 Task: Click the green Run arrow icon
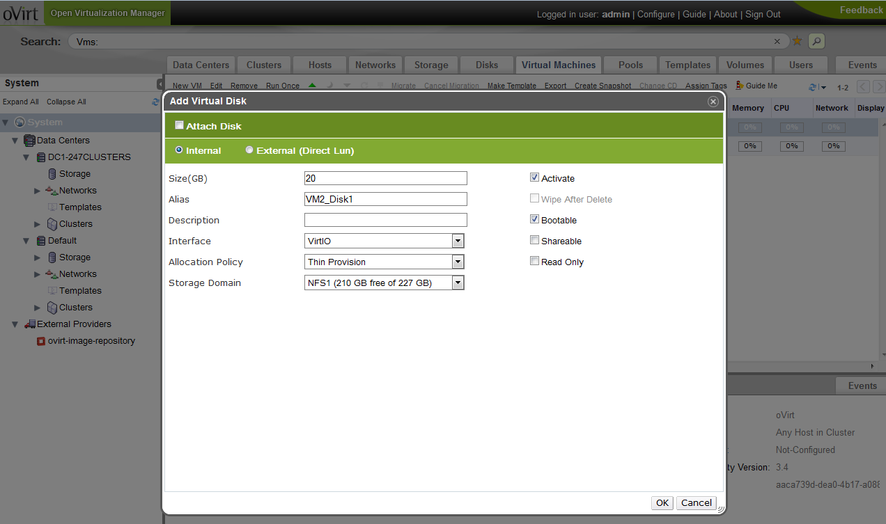(312, 86)
